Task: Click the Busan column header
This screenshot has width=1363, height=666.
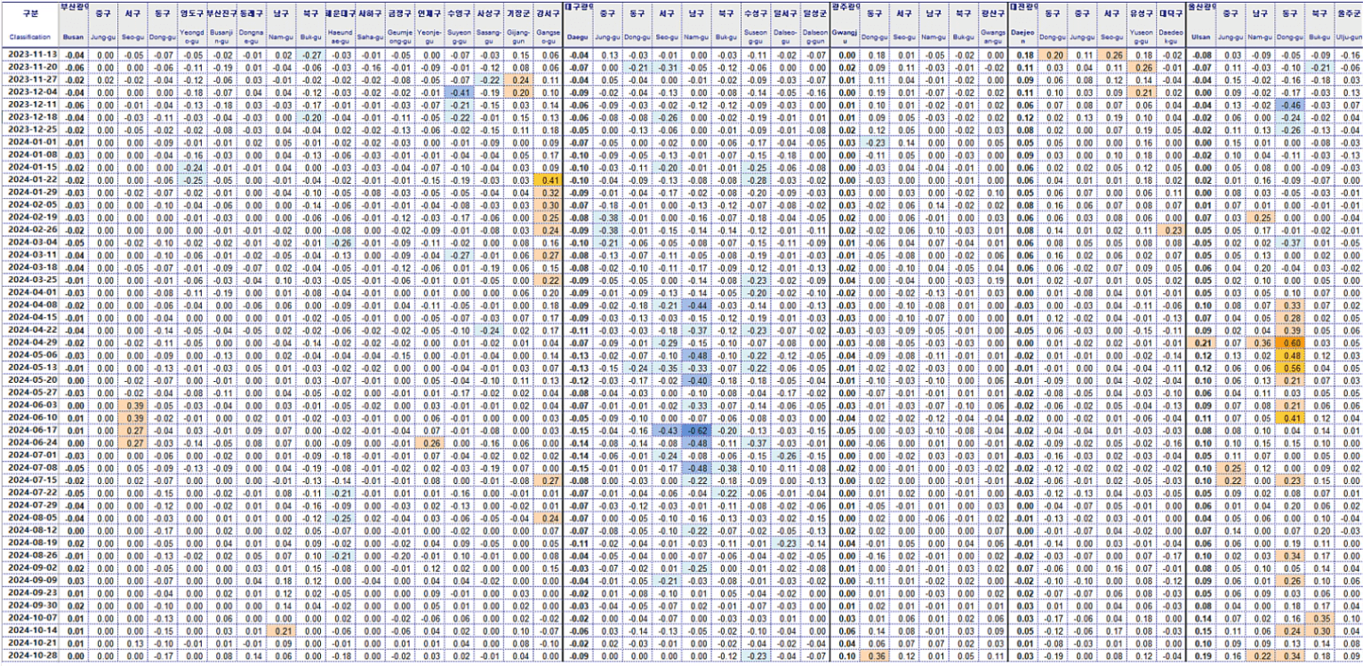Action: (x=73, y=37)
